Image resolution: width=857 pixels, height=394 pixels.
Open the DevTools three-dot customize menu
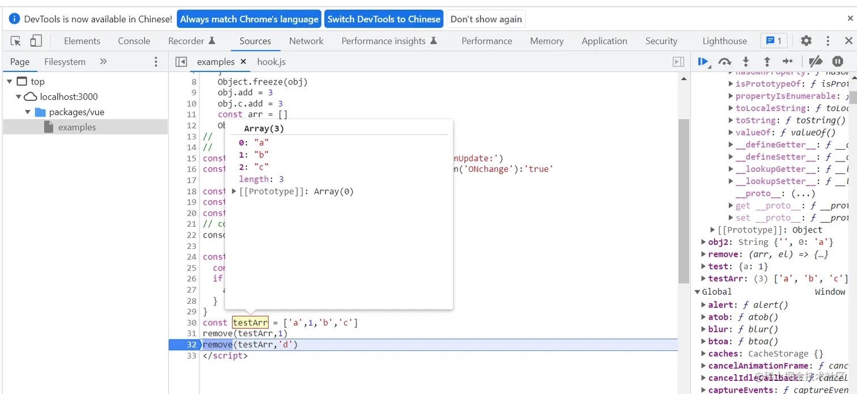(x=828, y=41)
